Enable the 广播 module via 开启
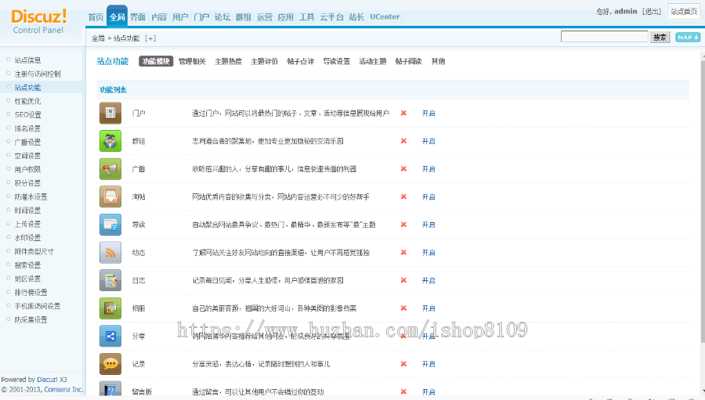The image size is (705, 400). 428,169
